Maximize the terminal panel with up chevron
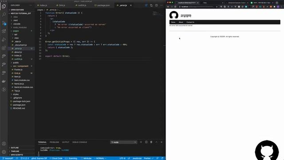The width and height of the screenshot is (284, 160). pyautogui.click(x=156, y=142)
